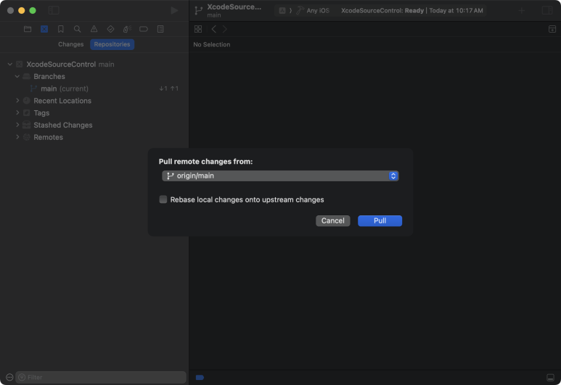Open the Debug navigator icon
The image size is (561, 385).
pos(127,29)
